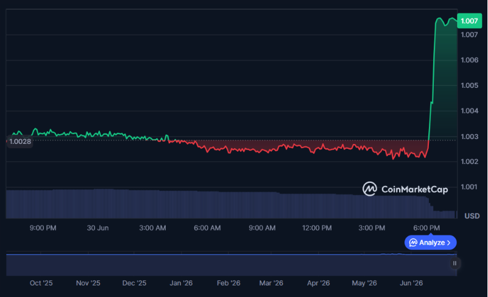Click the pause handle on range navigator
This screenshot has width=488, height=297.
[x=454, y=263]
